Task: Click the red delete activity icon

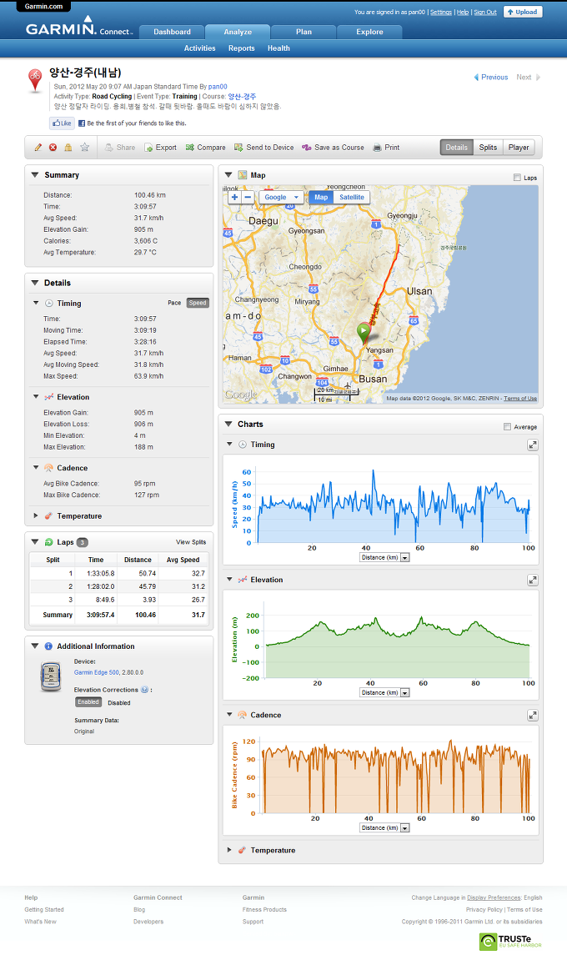Action: click(53, 148)
